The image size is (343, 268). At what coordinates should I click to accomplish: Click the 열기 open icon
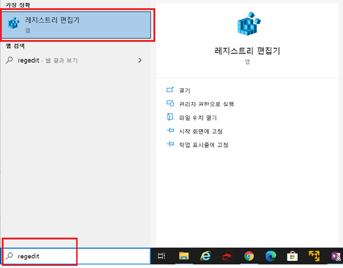(170, 90)
